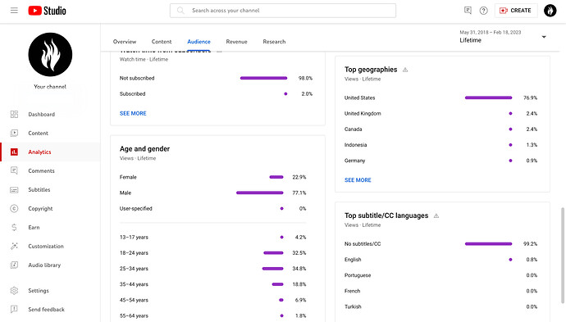Click the channel search field
Screen dimensions: 566x322
pyautogui.click(x=283, y=11)
